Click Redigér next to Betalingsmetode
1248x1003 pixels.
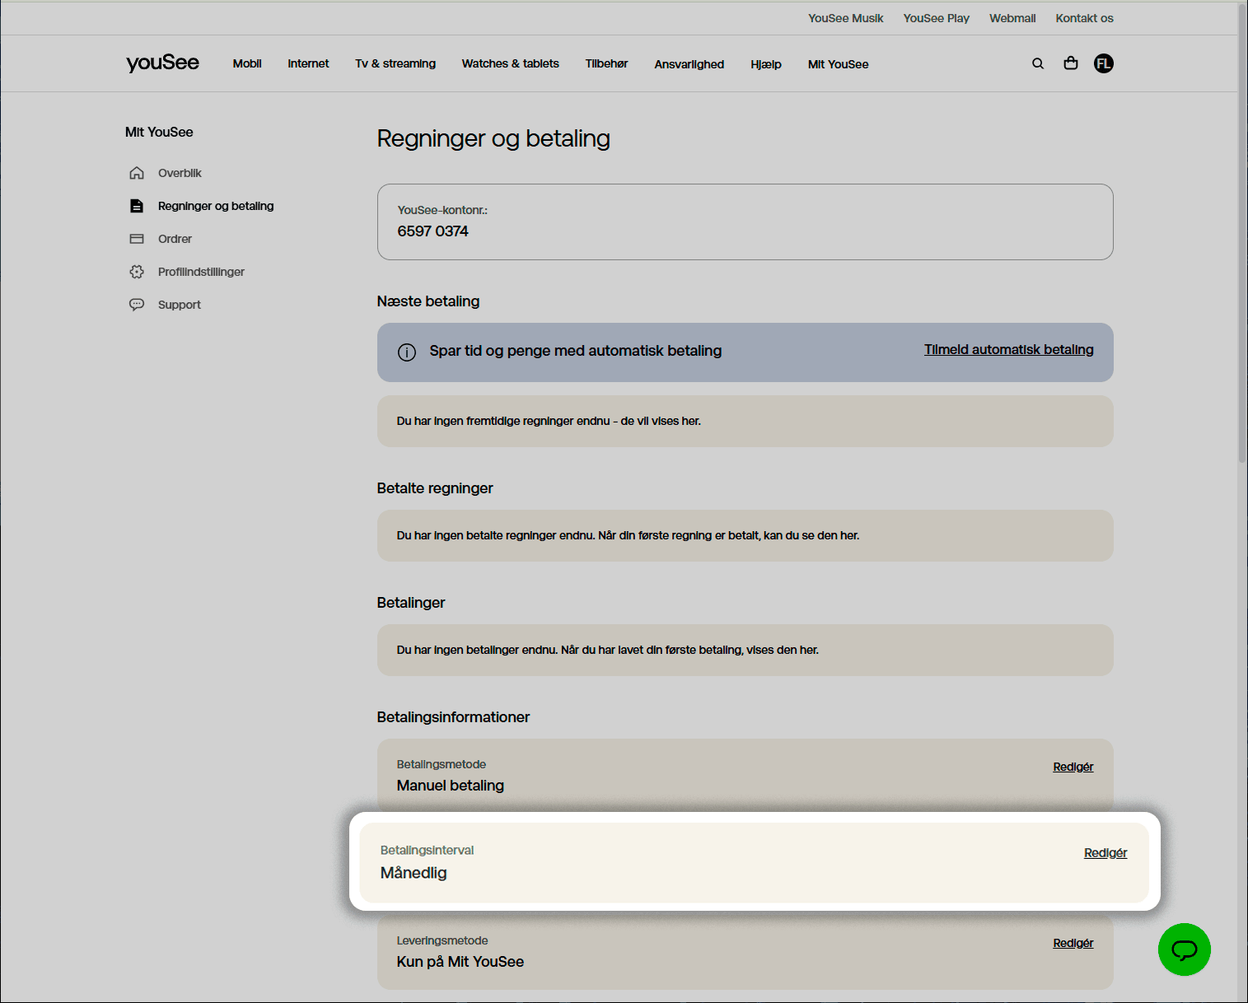[1073, 766]
